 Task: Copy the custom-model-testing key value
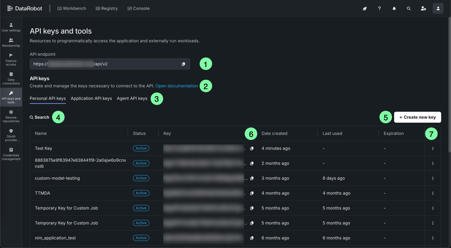(252, 178)
